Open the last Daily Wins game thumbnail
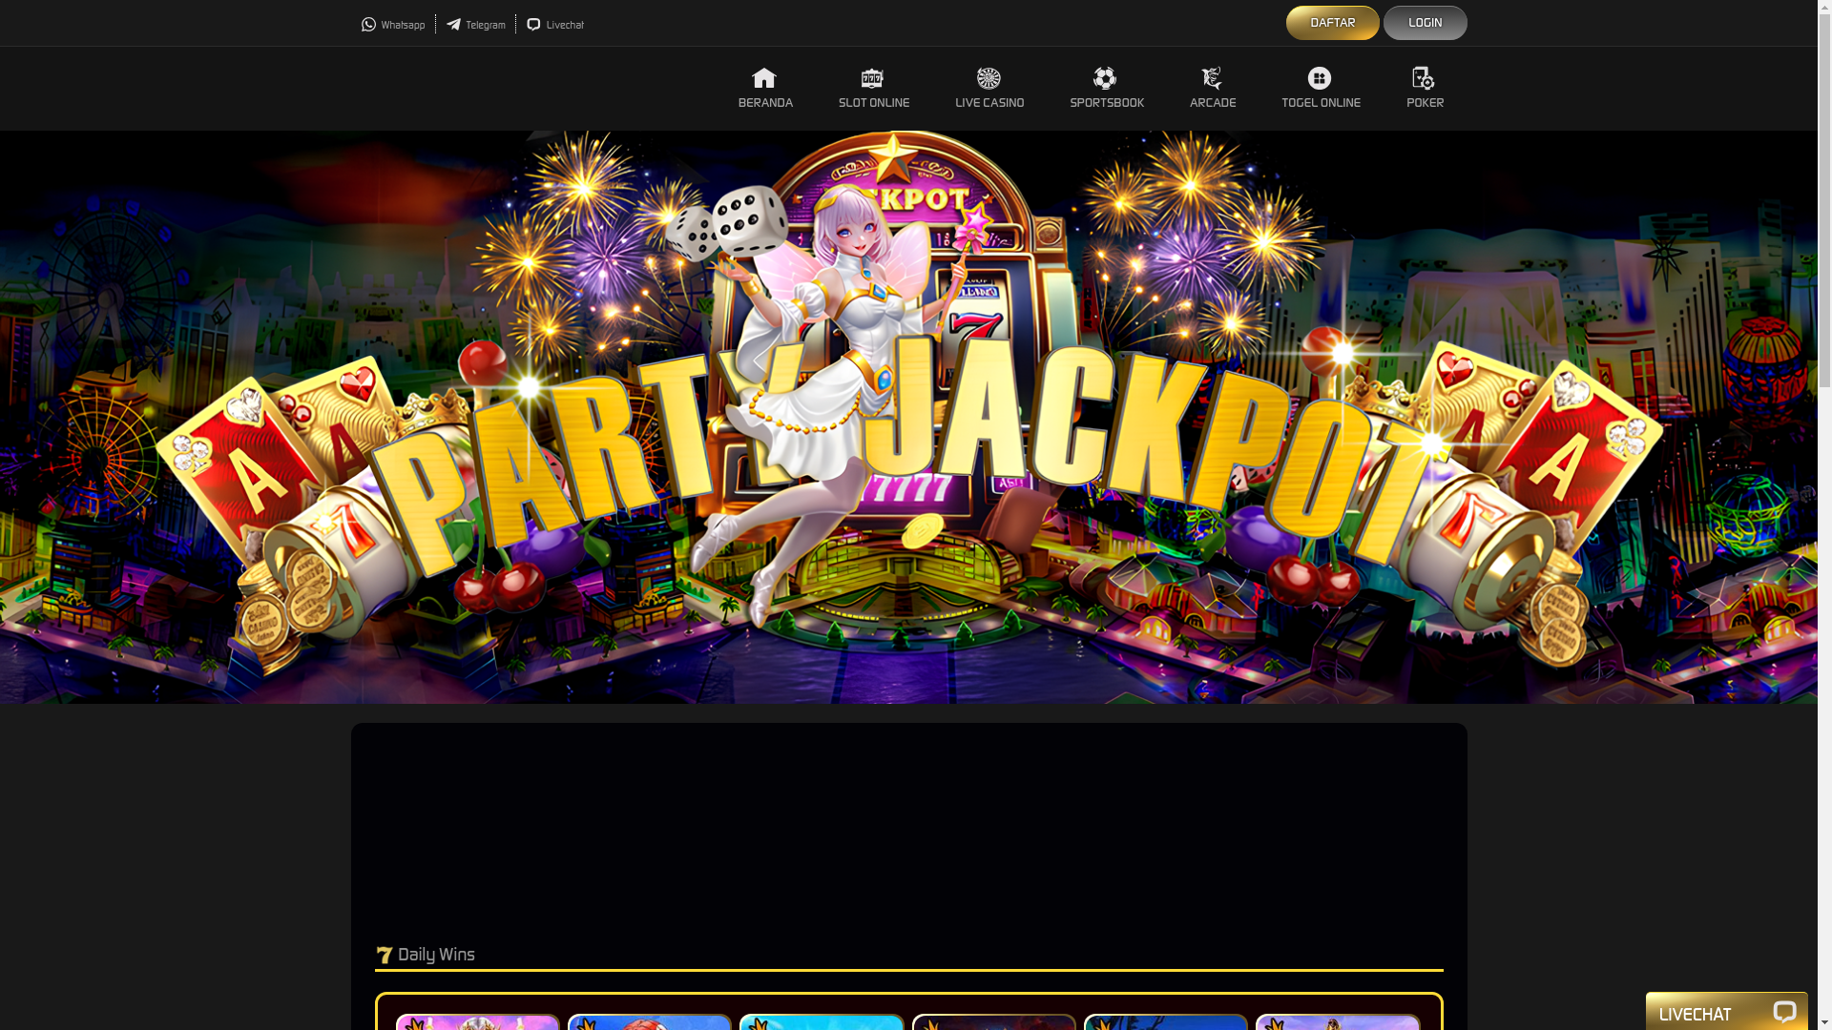 click(1338, 1022)
